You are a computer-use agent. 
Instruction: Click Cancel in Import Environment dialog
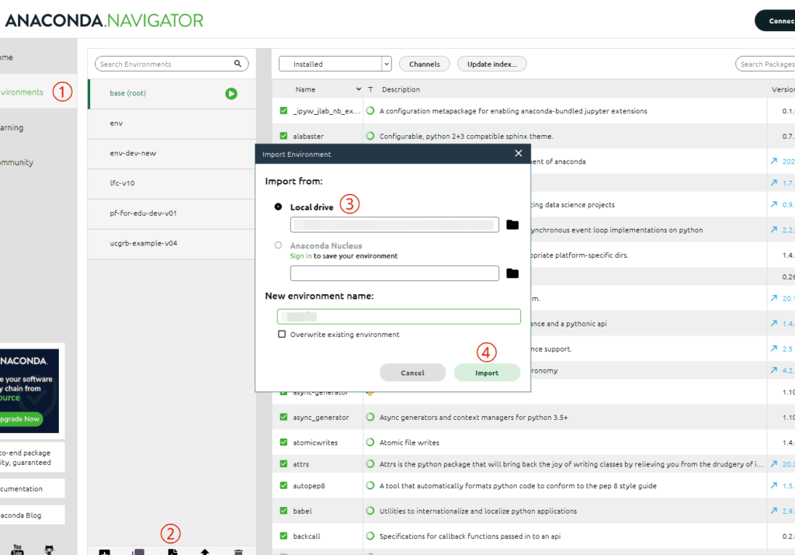[x=413, y=373]
